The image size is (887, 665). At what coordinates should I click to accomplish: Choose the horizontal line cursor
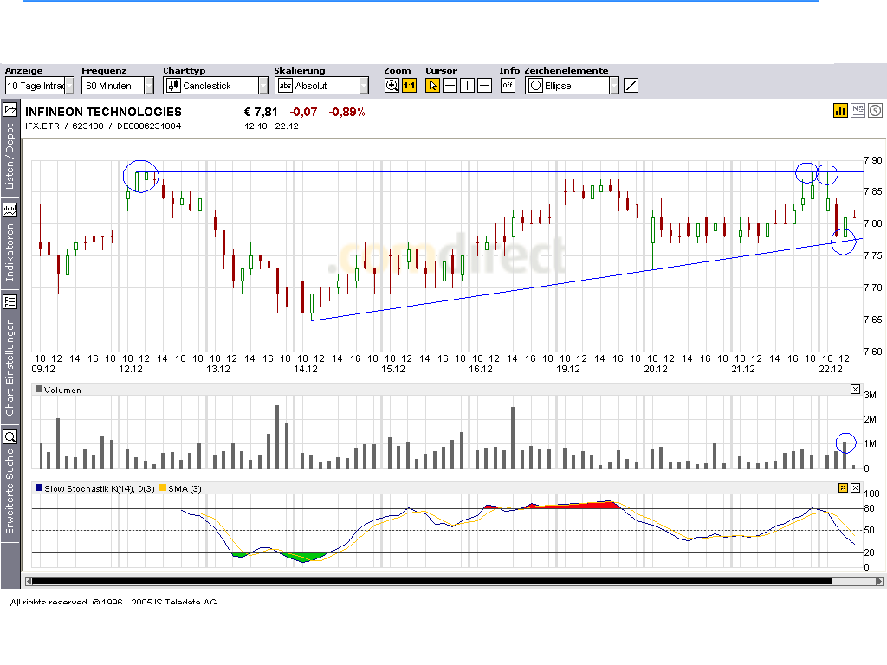pyautogui.click(x=485, y=86)
